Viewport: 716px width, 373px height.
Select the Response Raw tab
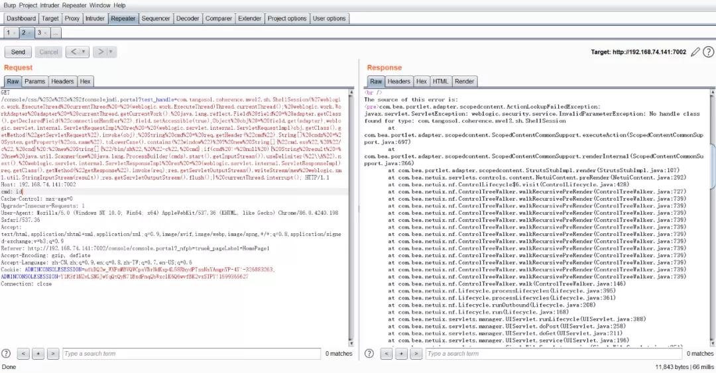[376, 81]
